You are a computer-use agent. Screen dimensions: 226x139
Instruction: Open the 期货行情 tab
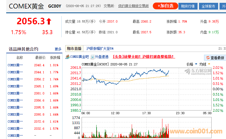pyautogui.click(x=188, y=6)
